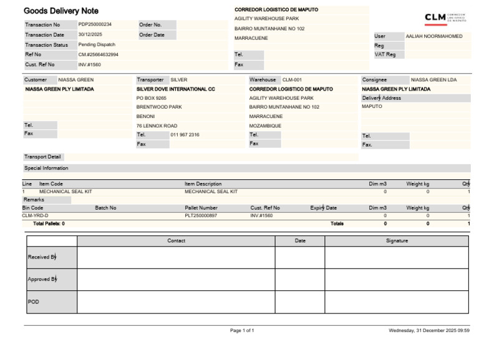Click 'BRENTWOOD PARK' address line
Image resolution: width=479 pixels, height=339 pixels.
(x=159, y=107)
